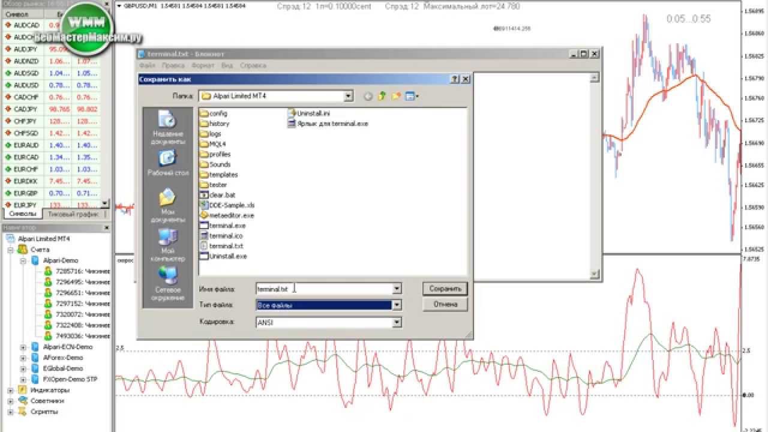Viewport: 768px width, 432px height.
Task: Open Network Places (Сетевое окружение) shortcut
Action: coord(168,284)
